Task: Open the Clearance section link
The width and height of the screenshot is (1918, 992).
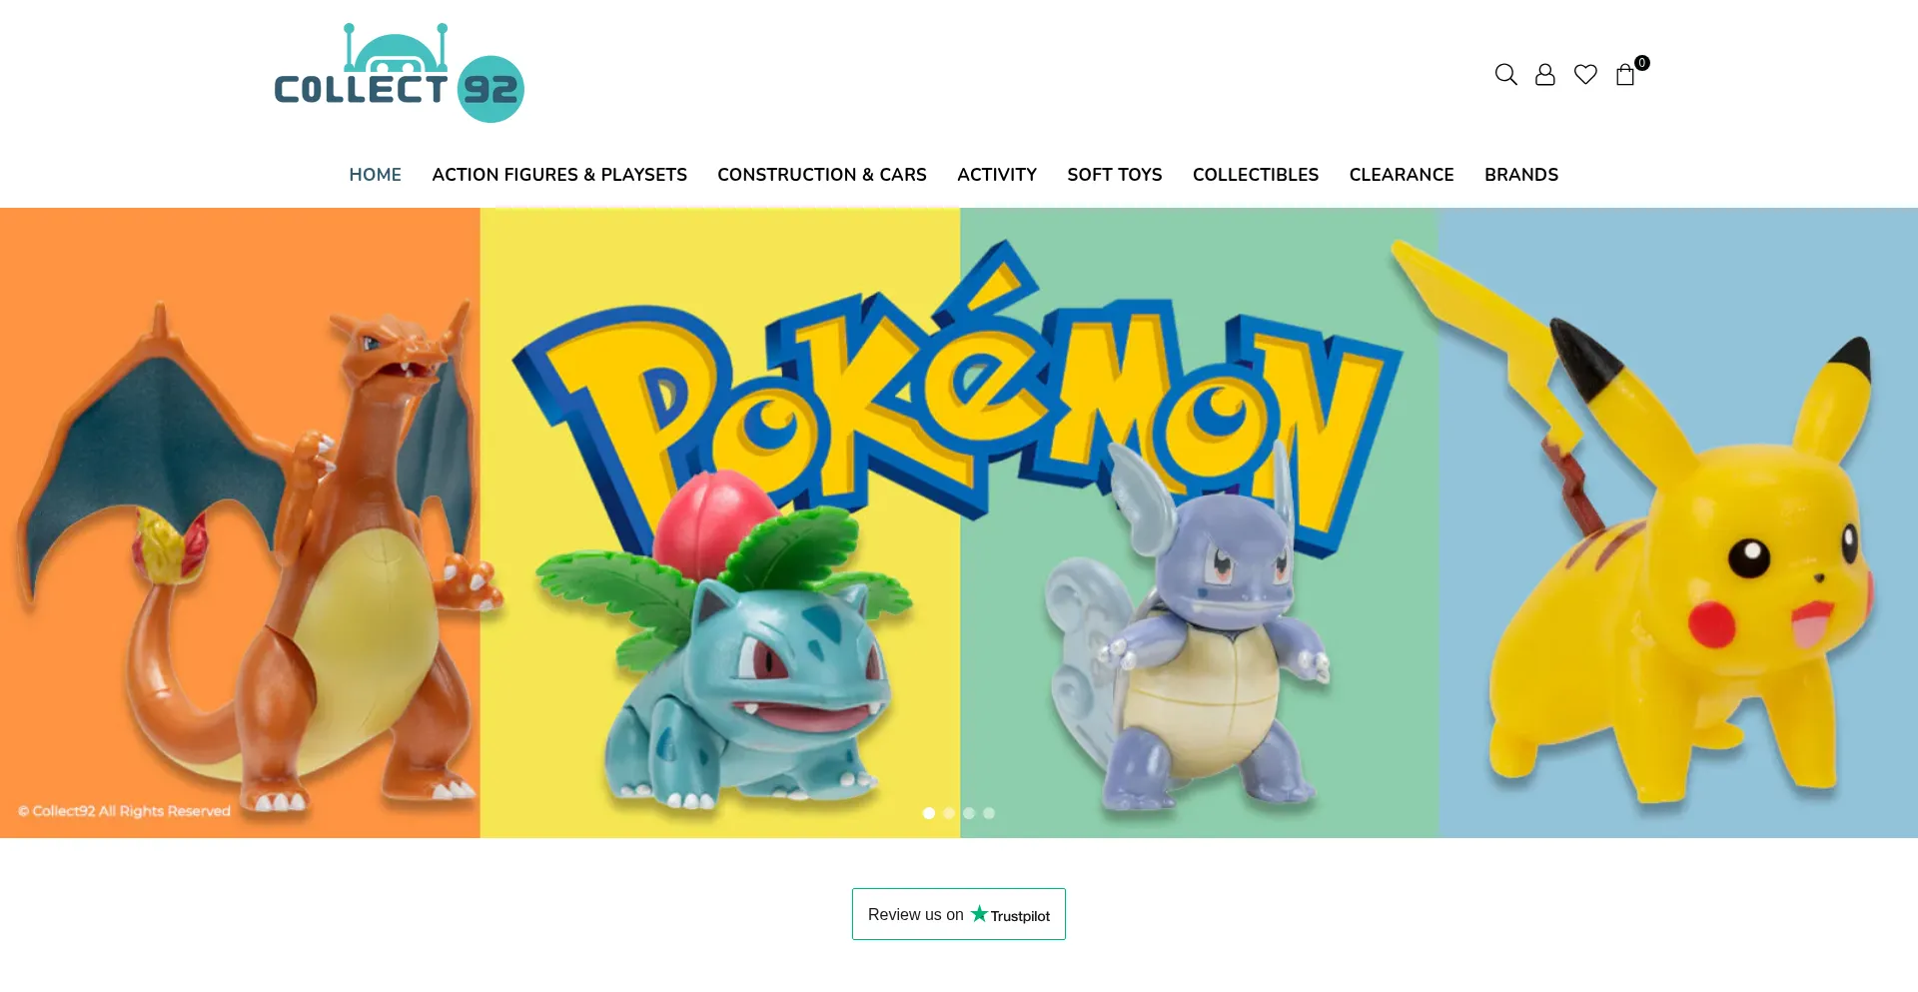Action: 1402,175
